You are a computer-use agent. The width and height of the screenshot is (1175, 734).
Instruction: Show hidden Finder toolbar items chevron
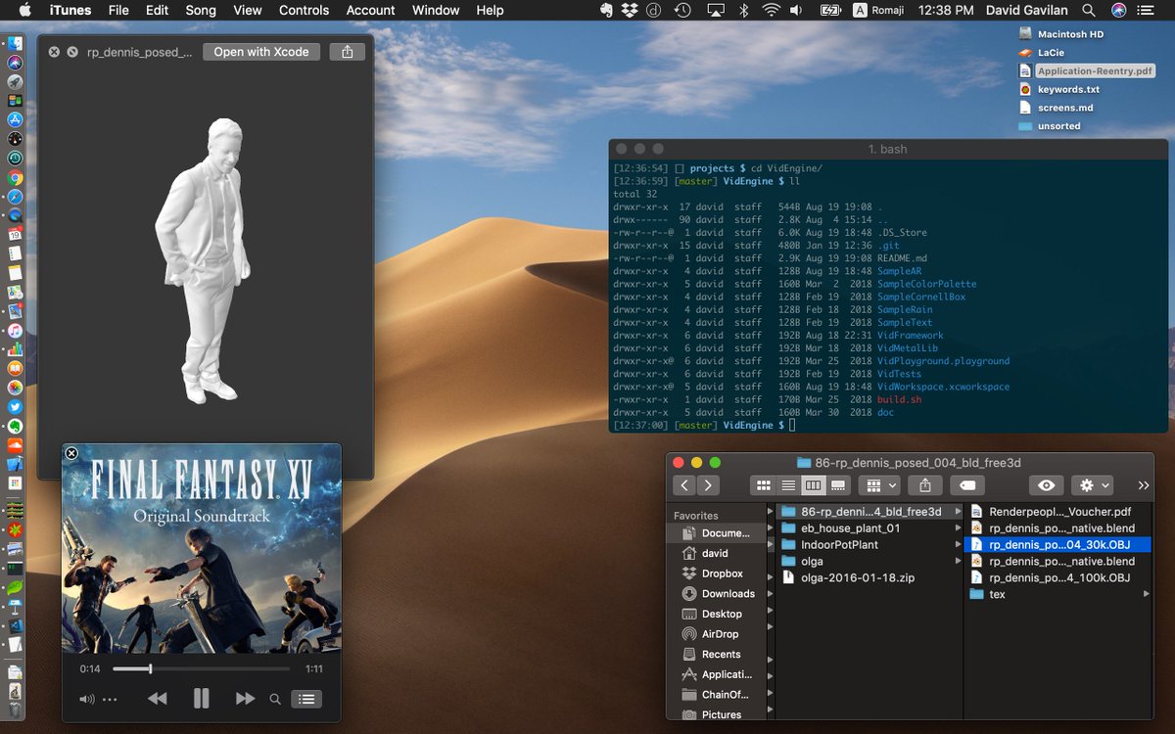(1143, 485)
